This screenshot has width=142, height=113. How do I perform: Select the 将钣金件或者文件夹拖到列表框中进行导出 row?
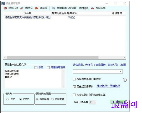[28, 17]
